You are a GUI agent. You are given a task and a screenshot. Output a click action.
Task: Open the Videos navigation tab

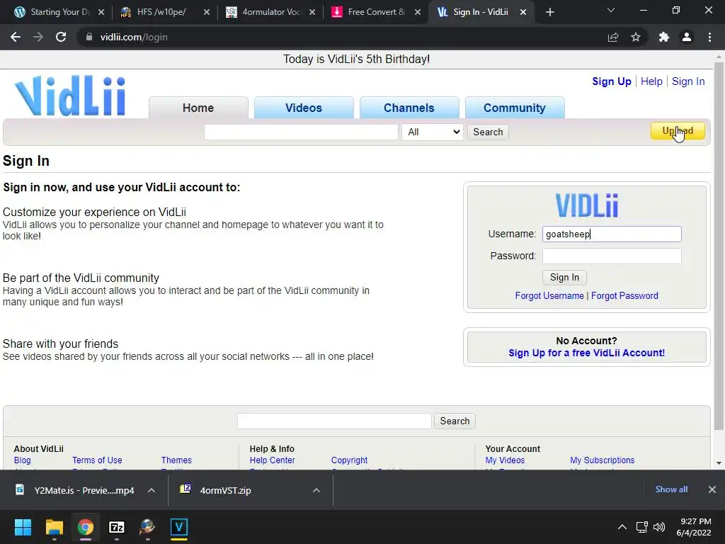coord(303,108)
